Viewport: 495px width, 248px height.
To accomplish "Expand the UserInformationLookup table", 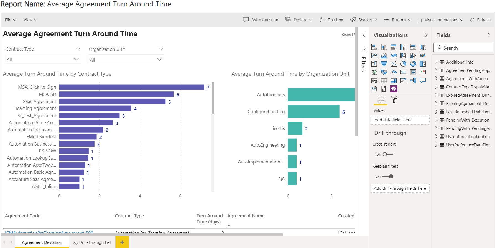I will pos(436,136).
